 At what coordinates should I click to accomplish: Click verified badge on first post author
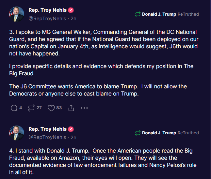71,10
